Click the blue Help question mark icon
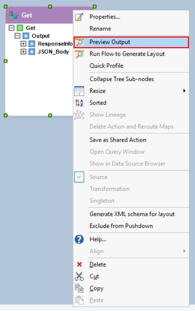This screenshot has width=195, height=311. coord(79,239)
